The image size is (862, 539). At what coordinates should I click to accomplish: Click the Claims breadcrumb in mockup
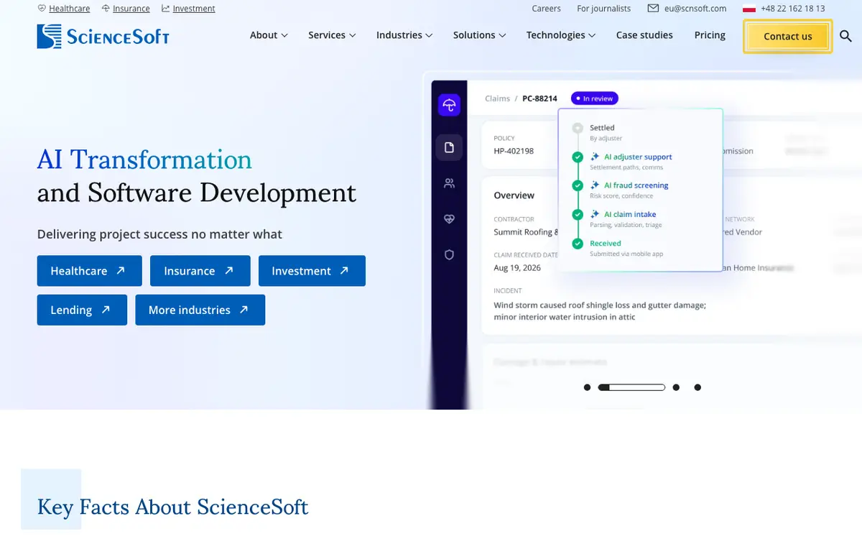[x=497, y=98]
